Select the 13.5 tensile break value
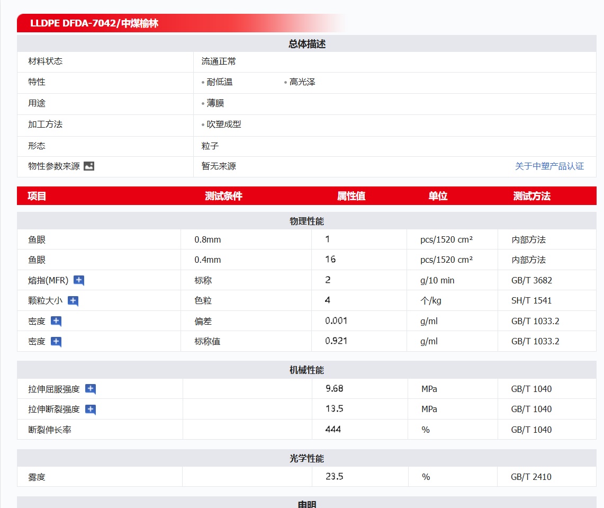This screenshot has height=508, width=604. coord(335,408)
